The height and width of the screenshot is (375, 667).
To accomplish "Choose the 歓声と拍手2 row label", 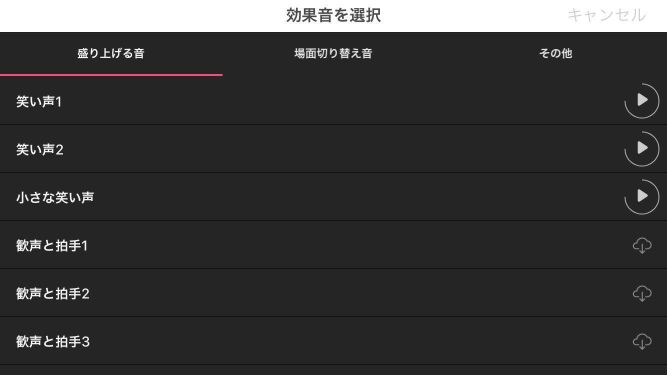I will (53, 293).
